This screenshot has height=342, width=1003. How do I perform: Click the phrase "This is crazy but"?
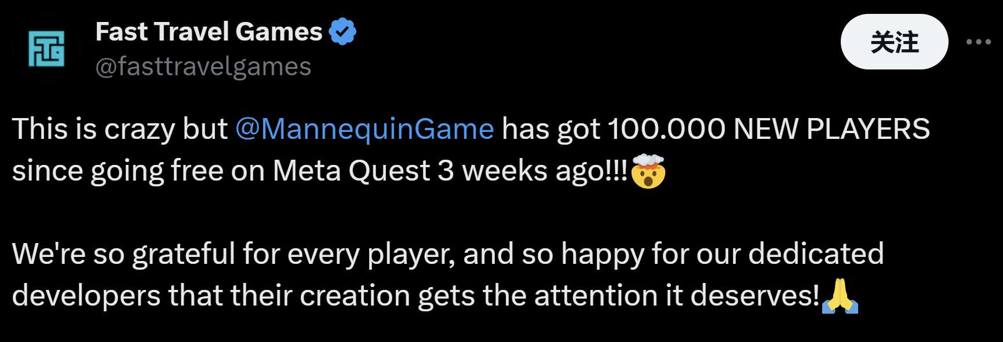(120, 128)
